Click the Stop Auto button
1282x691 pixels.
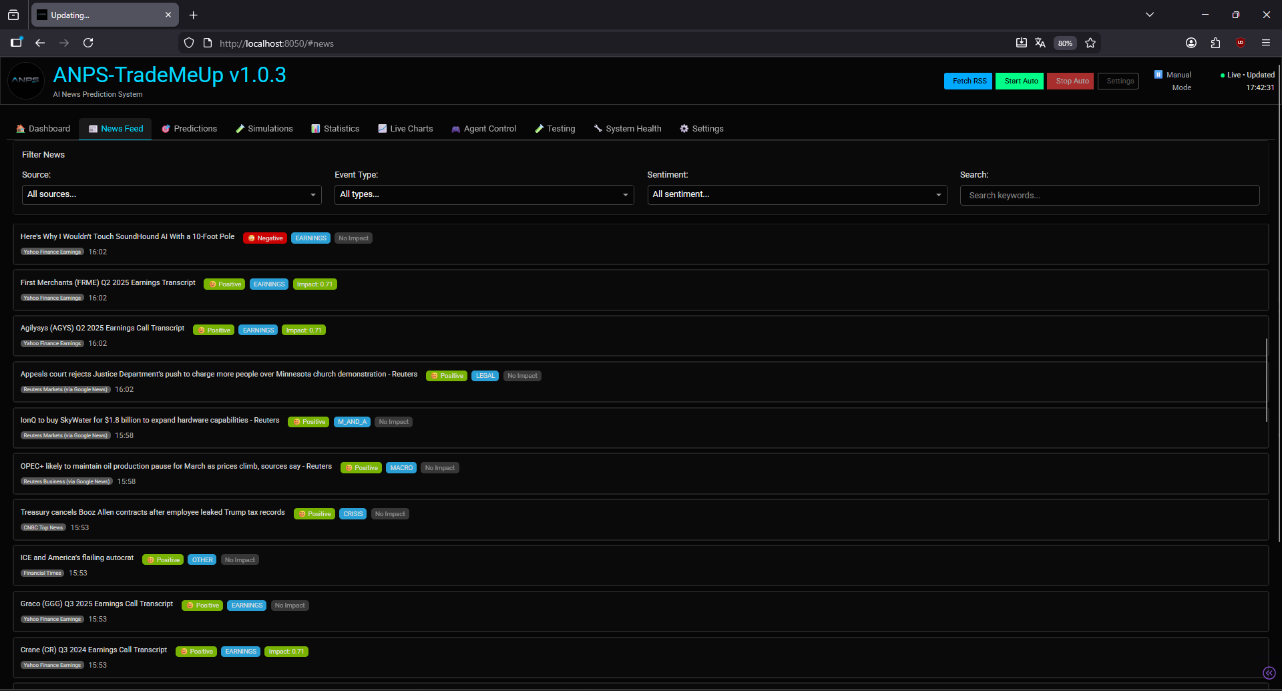(1070, 81)
